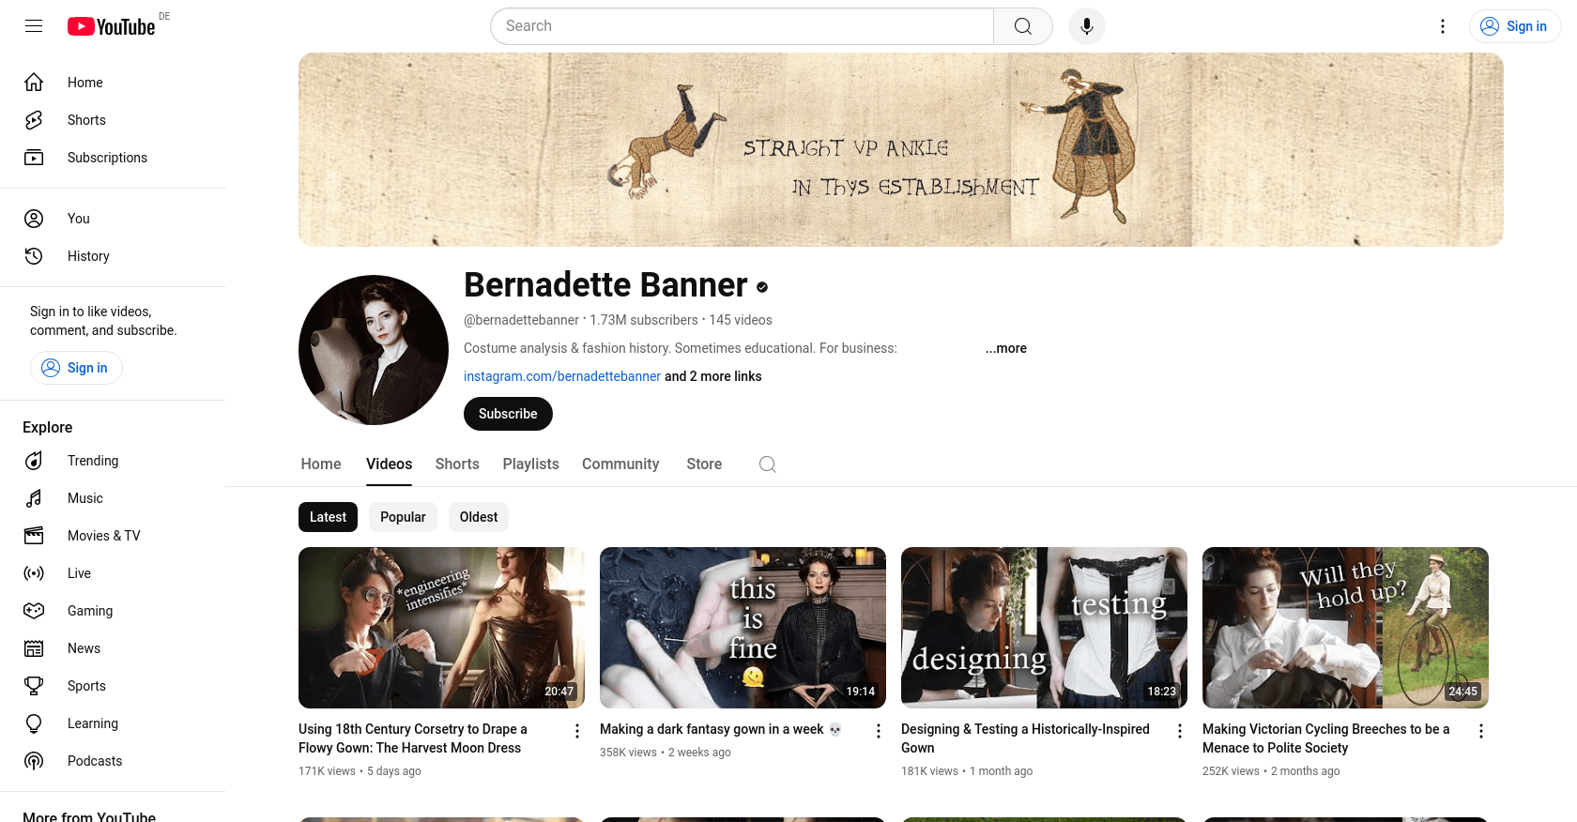Viewport: 1577px width, 822px height.
Task: Search within channel using magnifier icon
Action: pos(767,464)
